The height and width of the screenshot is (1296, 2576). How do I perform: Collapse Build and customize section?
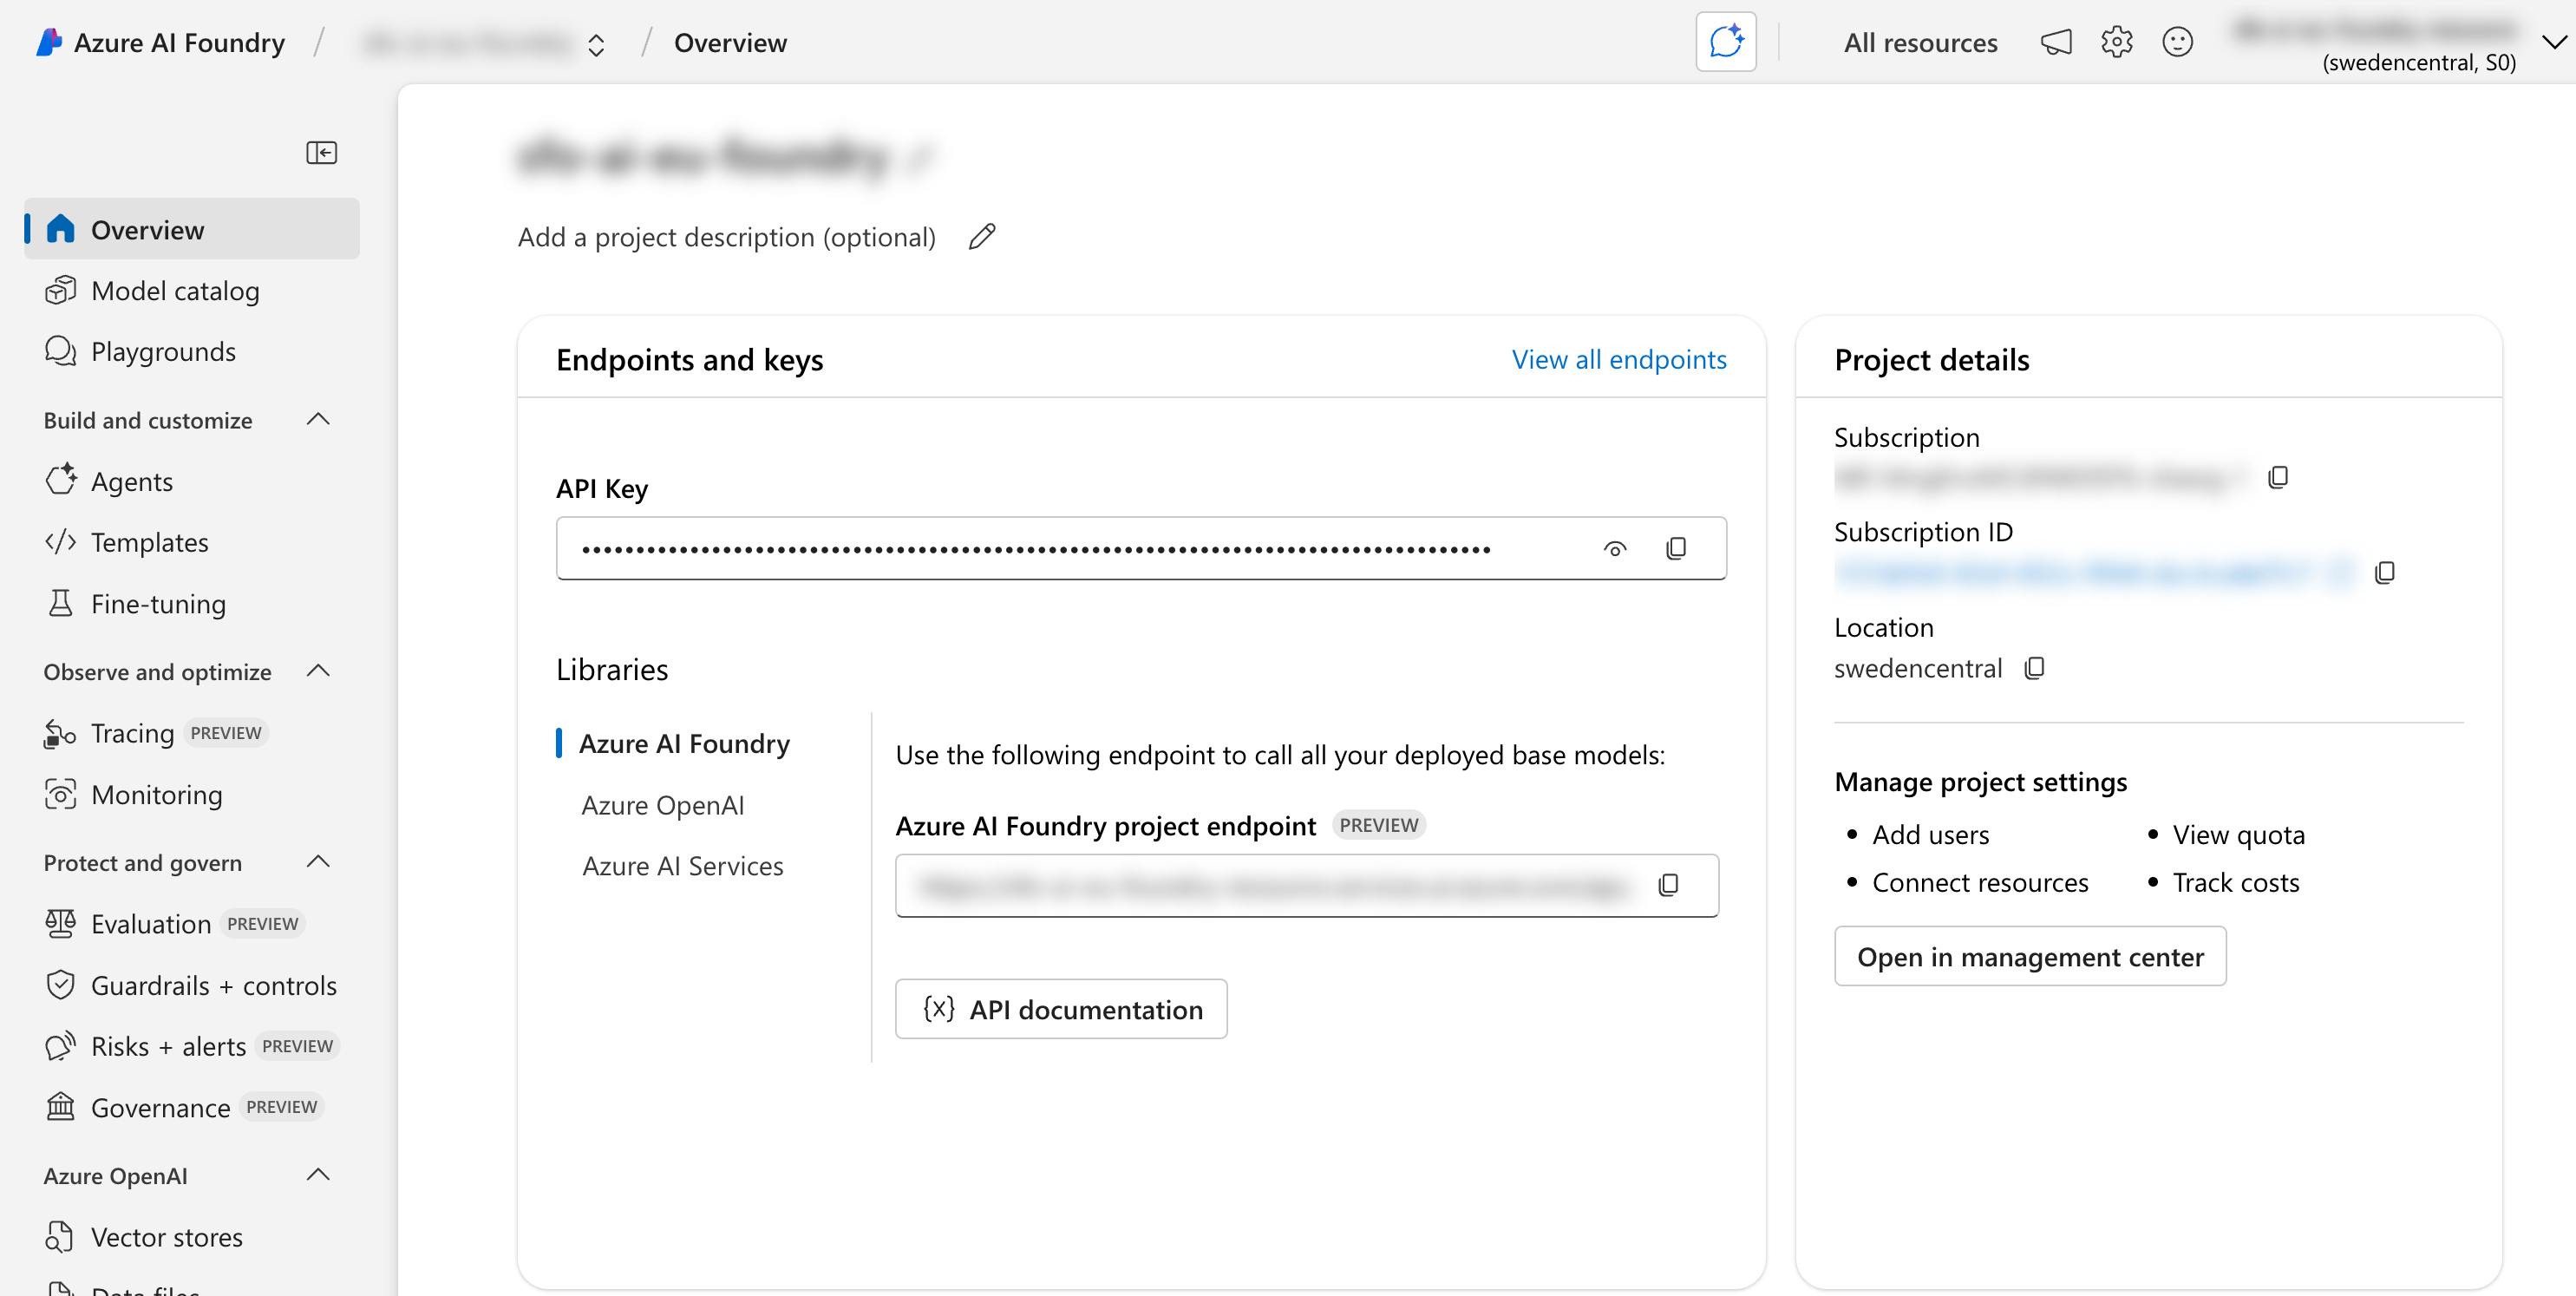click(x=318, y=420)
